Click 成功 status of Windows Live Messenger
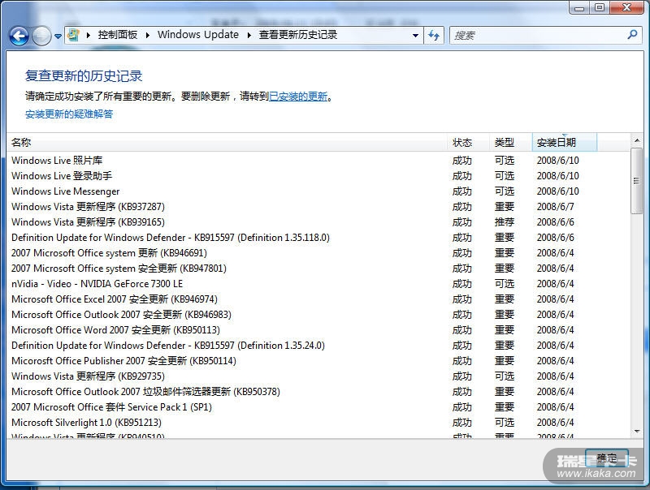This screenshot has width=650, height=490. coord(462,191)
